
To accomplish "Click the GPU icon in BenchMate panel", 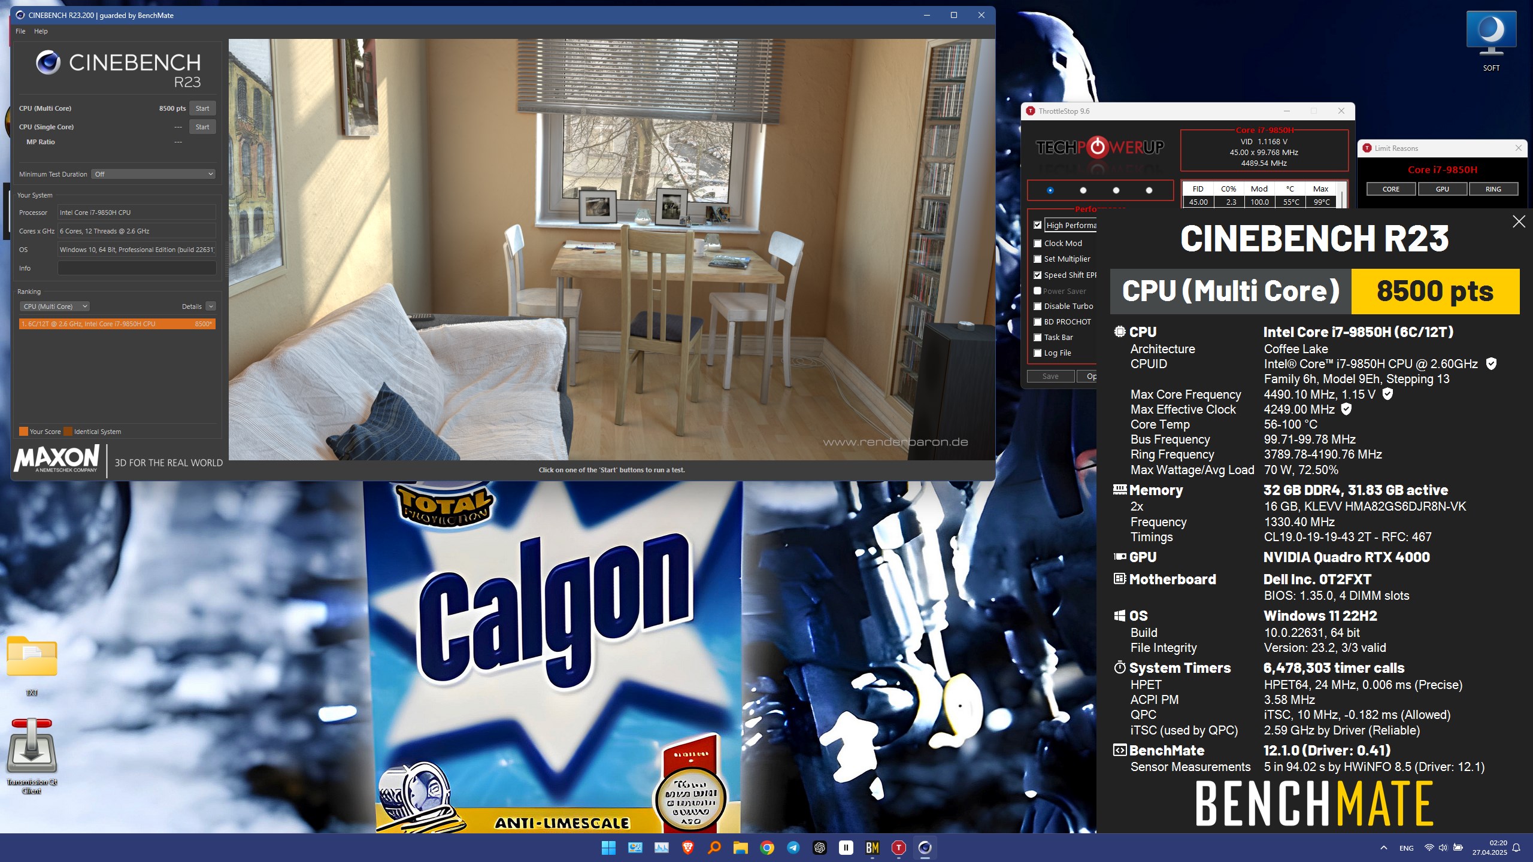I will [x=1120, y=557].
